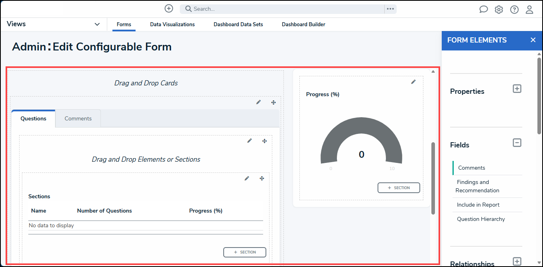The width and height of the screenshot is (543, 267).
Task: Open the user profile icon
Action: 529,10
